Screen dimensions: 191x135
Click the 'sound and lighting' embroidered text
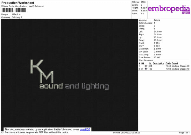click(74, 87)
